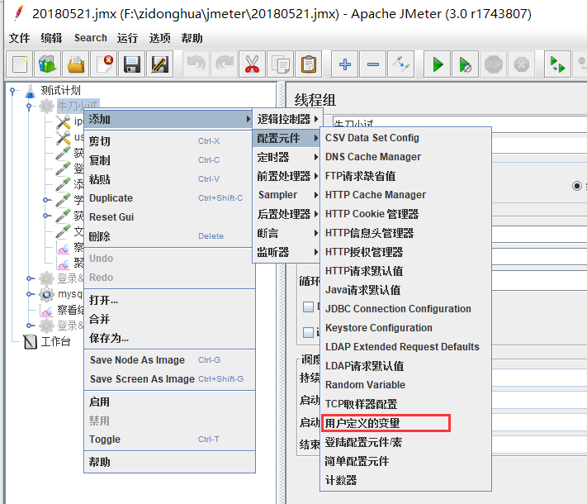Viewport: 587px width, 504px height.
Task: Click the Redo arrow toolbar icon
Action: tap(225, 64)
